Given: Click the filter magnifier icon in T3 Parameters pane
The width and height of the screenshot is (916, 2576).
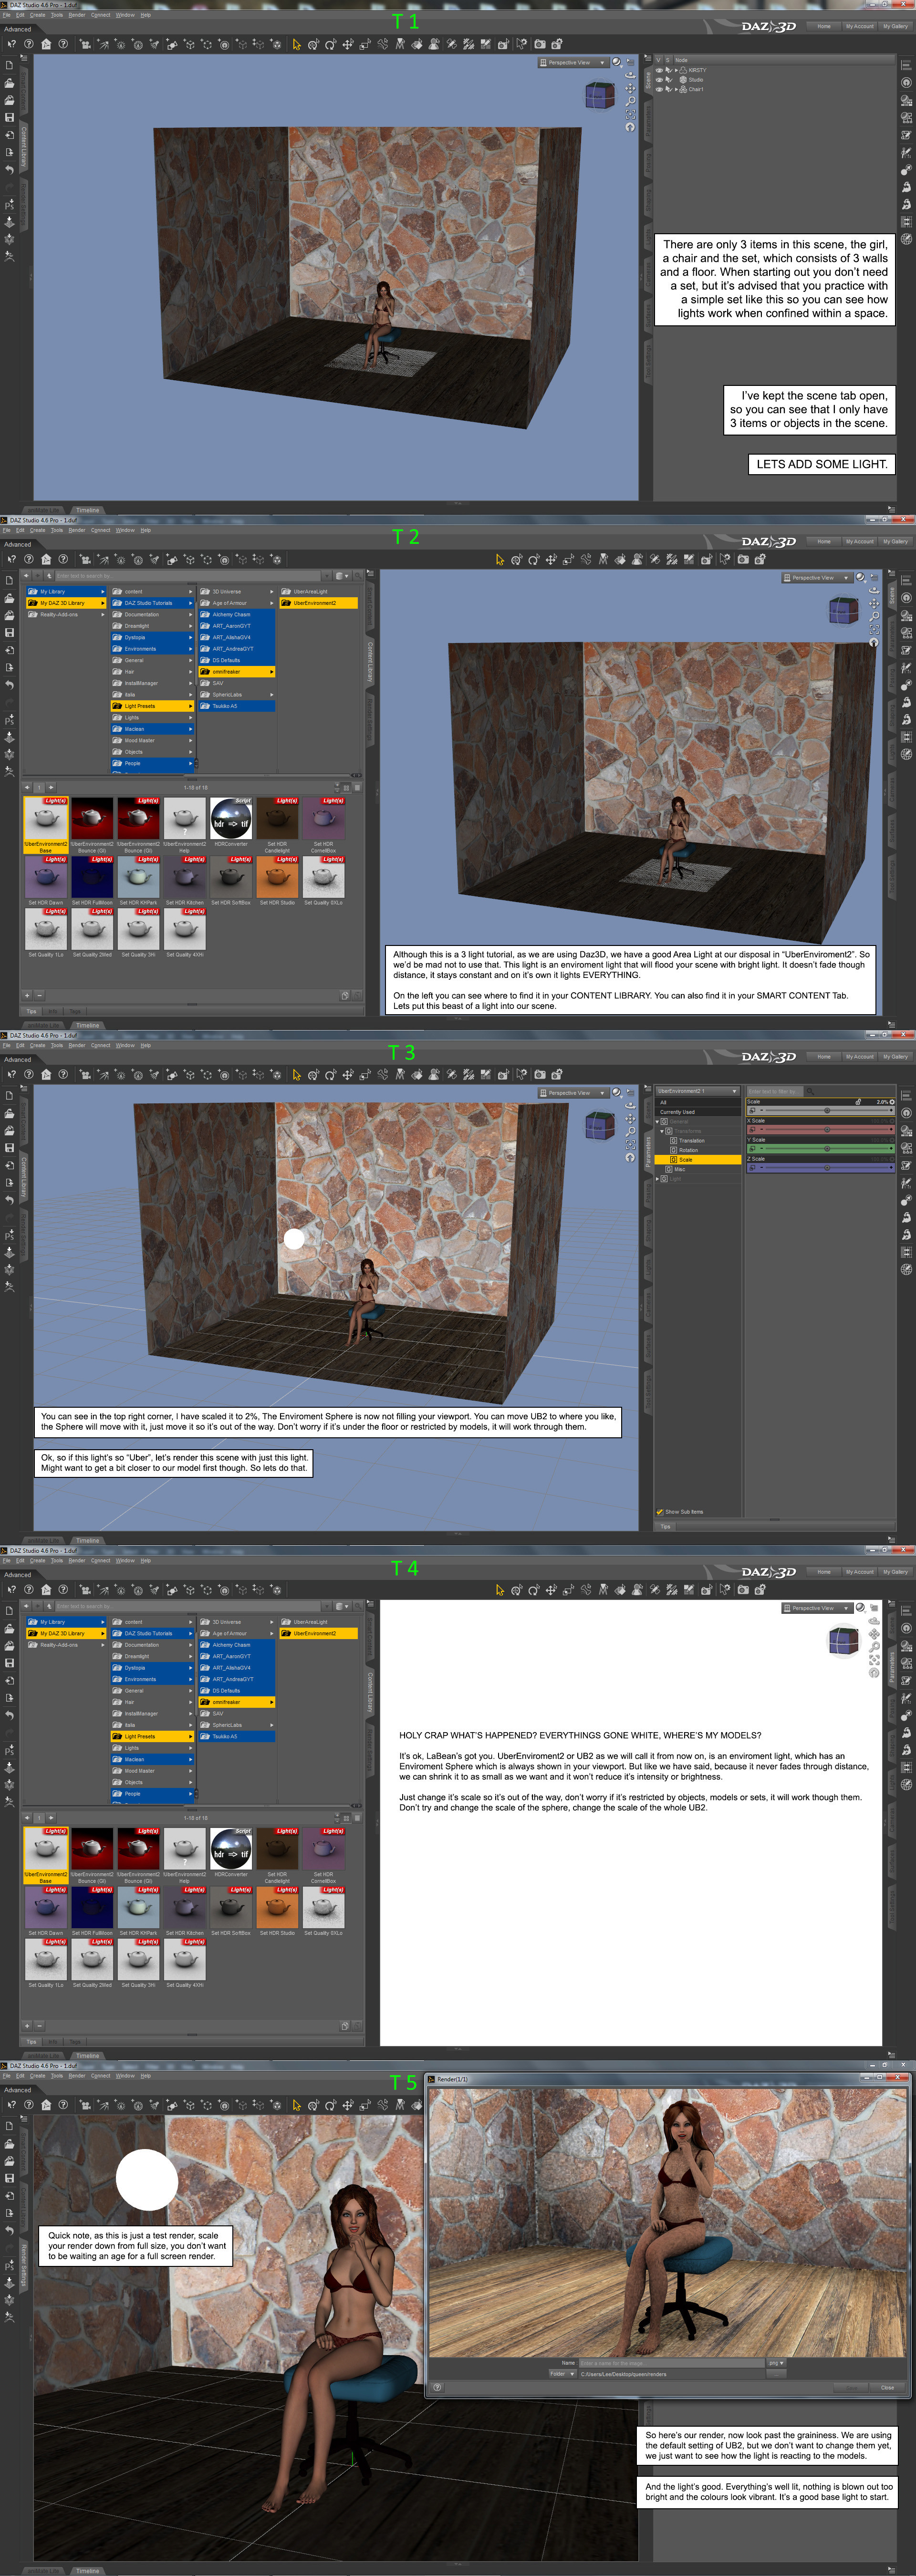Looking at the screenshot, I should pos(810,1091).
